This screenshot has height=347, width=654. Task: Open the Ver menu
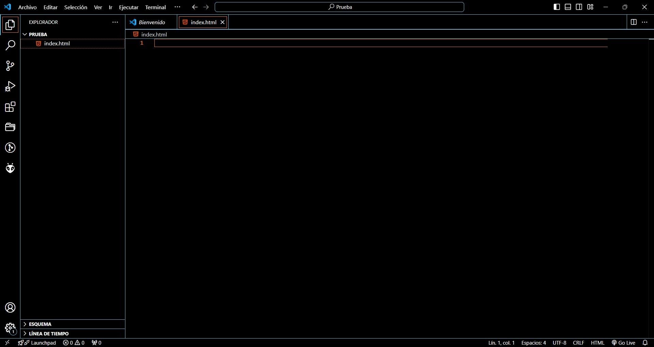point(98,7)
